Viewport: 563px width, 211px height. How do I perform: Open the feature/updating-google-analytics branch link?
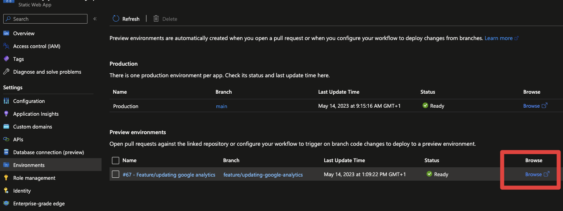click(x=263, y=175)
